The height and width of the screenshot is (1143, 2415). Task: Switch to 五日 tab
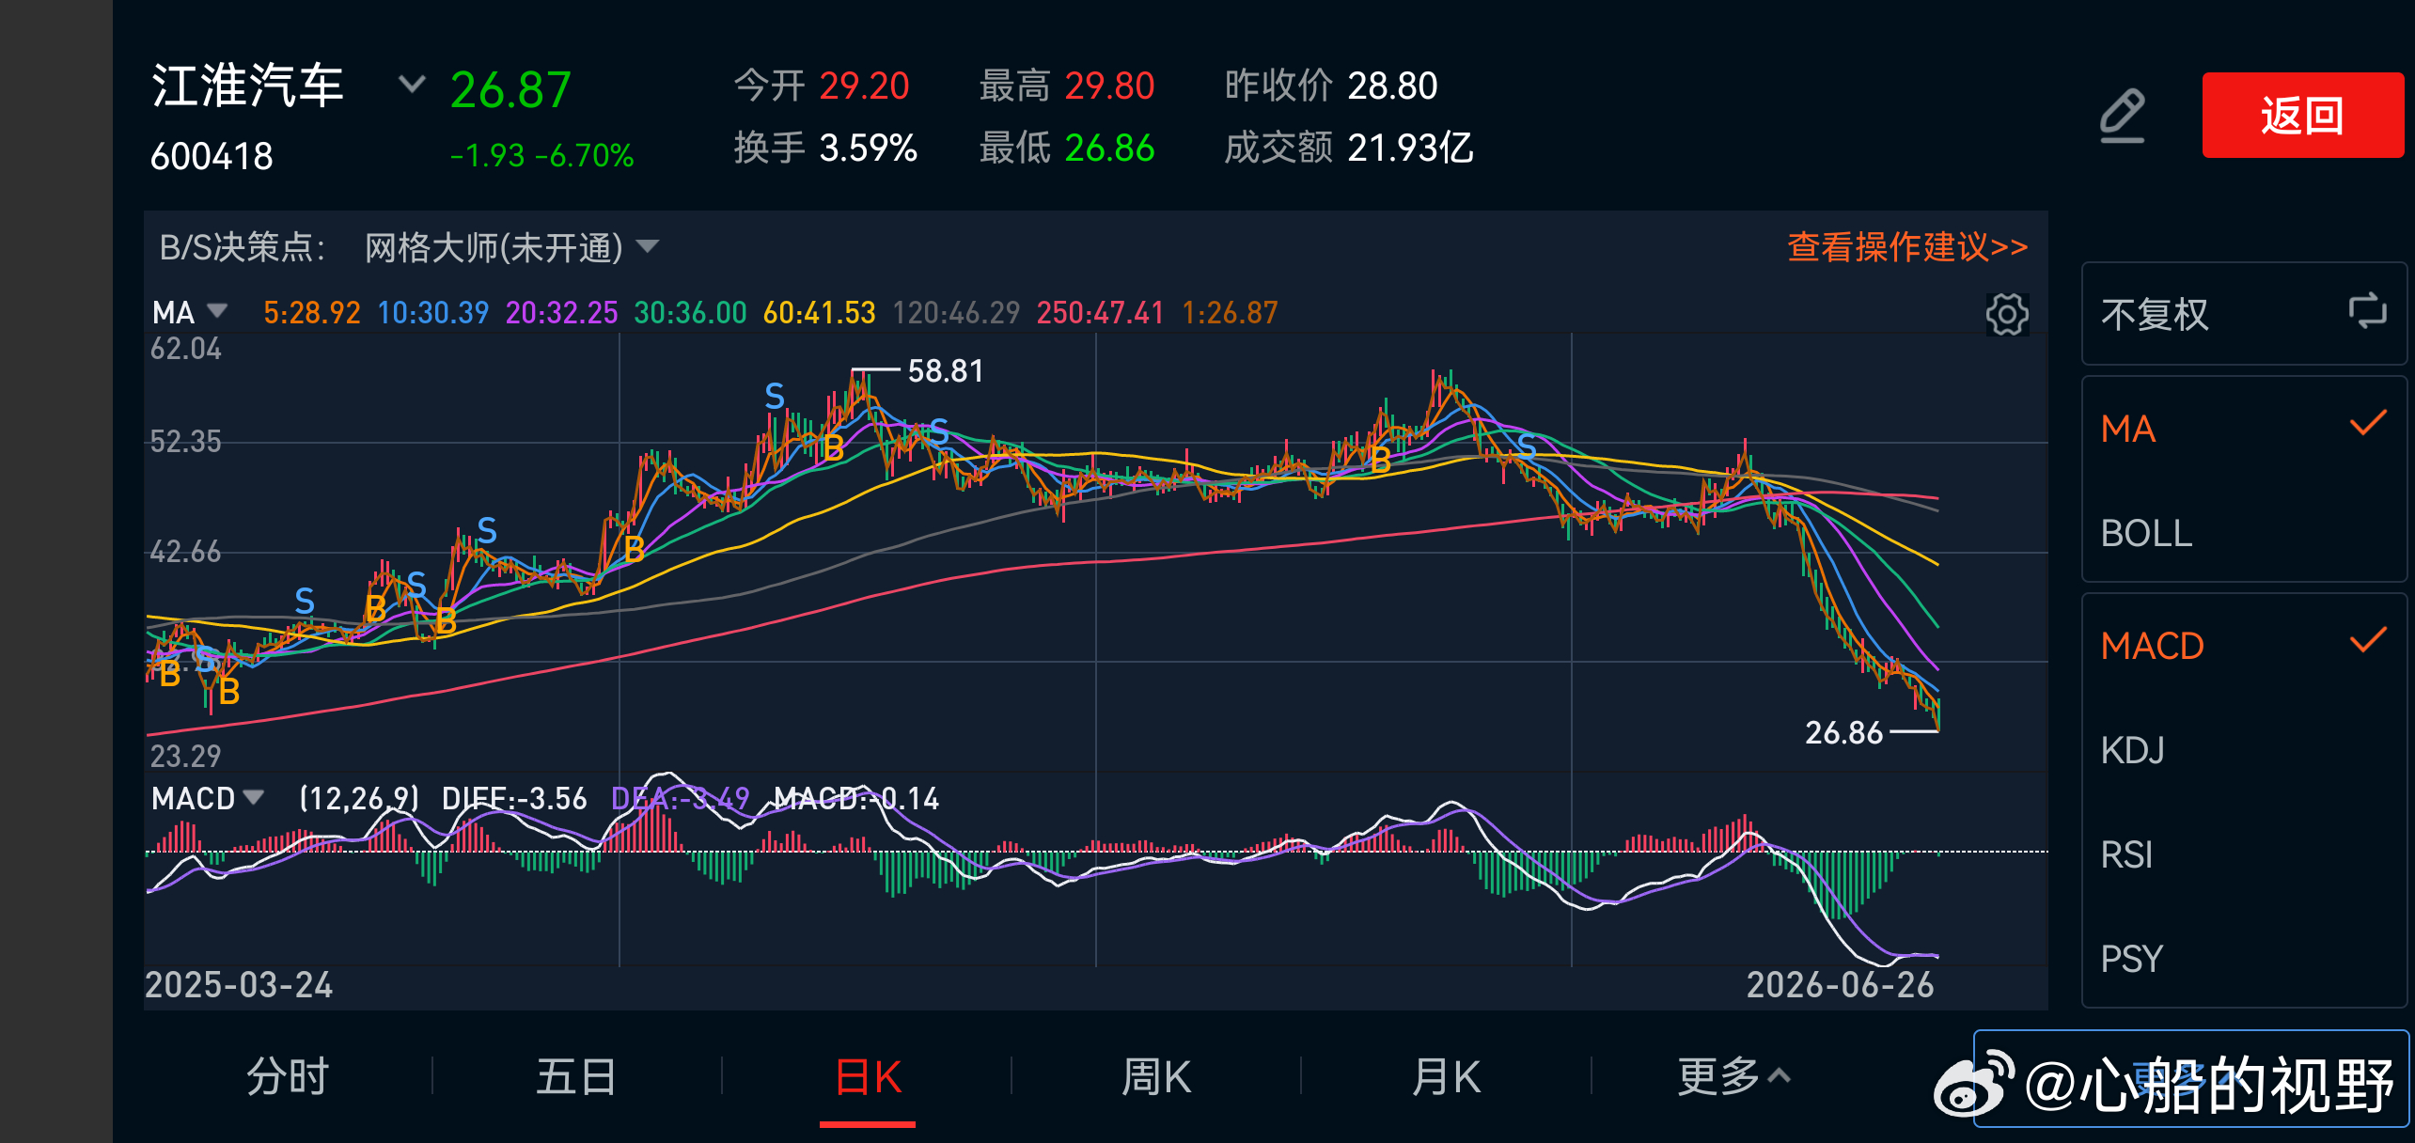pos(576,1076)
